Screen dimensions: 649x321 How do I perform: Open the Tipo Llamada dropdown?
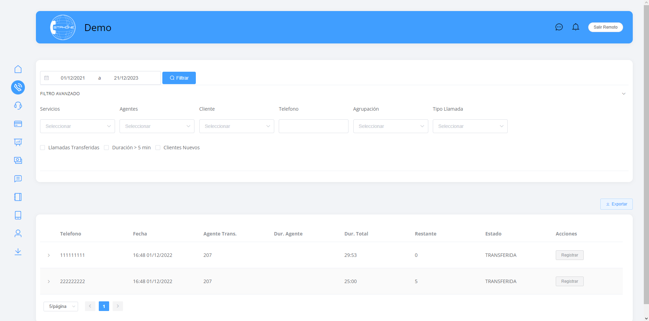[x=470, y=126]
